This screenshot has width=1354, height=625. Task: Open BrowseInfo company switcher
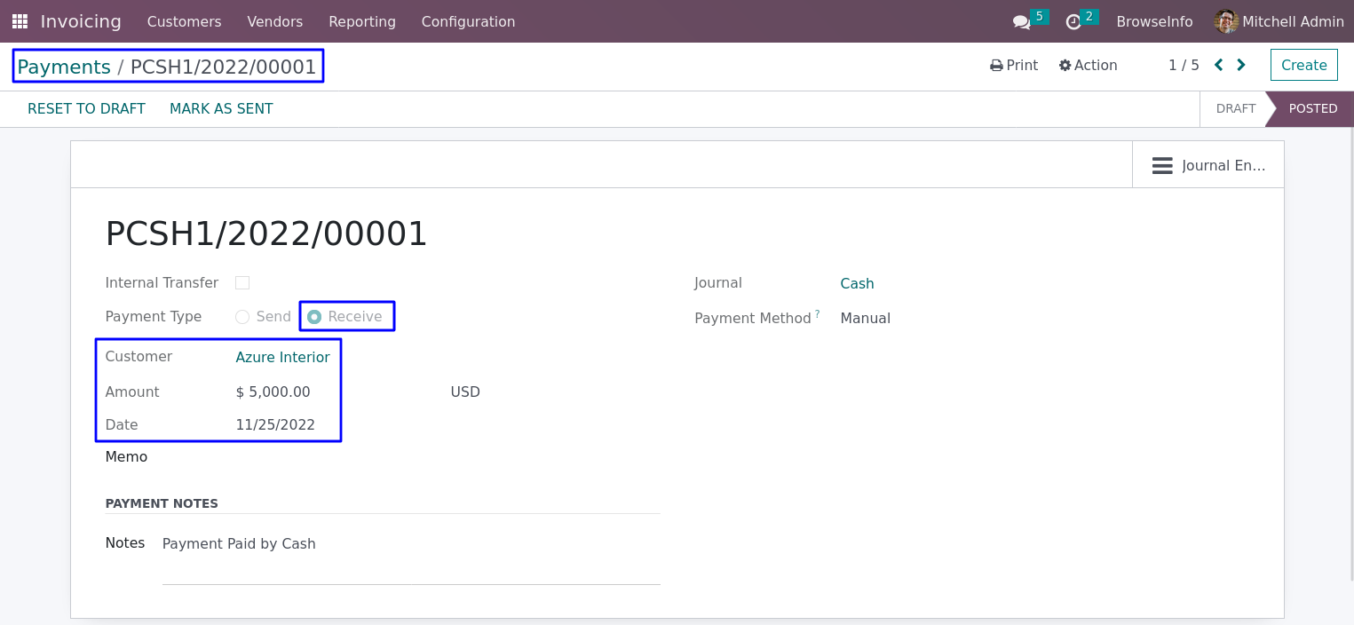(1154, 21)
